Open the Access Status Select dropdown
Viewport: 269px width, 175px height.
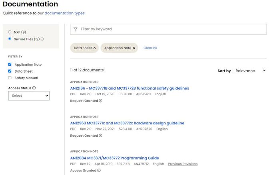click(x=29, y=96)
